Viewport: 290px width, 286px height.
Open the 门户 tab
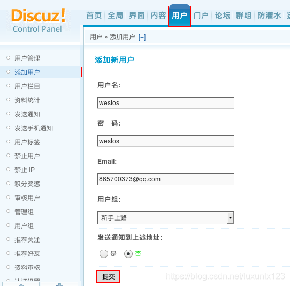[x=201, y=16]
